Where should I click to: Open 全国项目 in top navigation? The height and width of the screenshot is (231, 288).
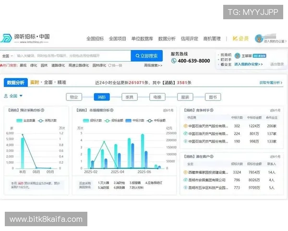pos(118,38)
